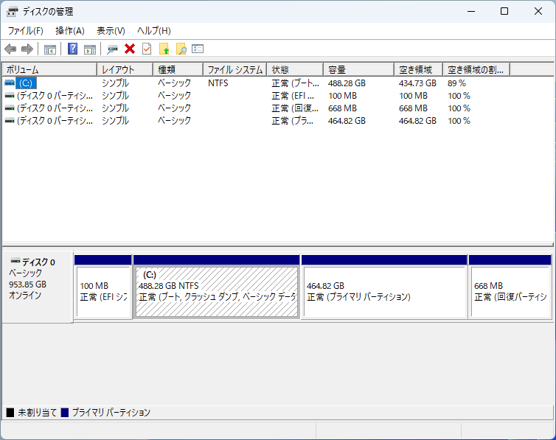Select the 464.82 GB primary partition block
The image size is (556, 440).
click(384, 291)
